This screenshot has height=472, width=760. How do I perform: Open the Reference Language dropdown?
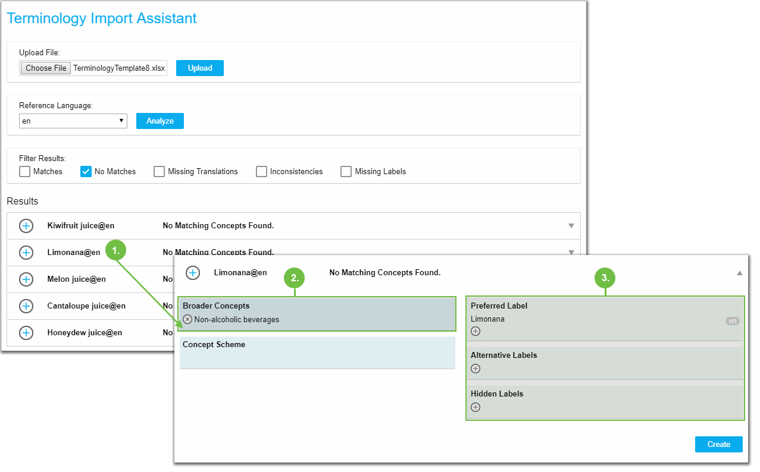(x=73, y=121)
